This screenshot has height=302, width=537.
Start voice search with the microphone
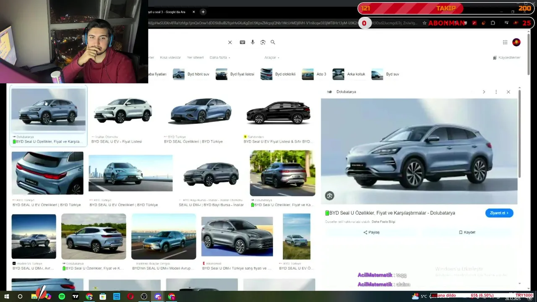253,42
